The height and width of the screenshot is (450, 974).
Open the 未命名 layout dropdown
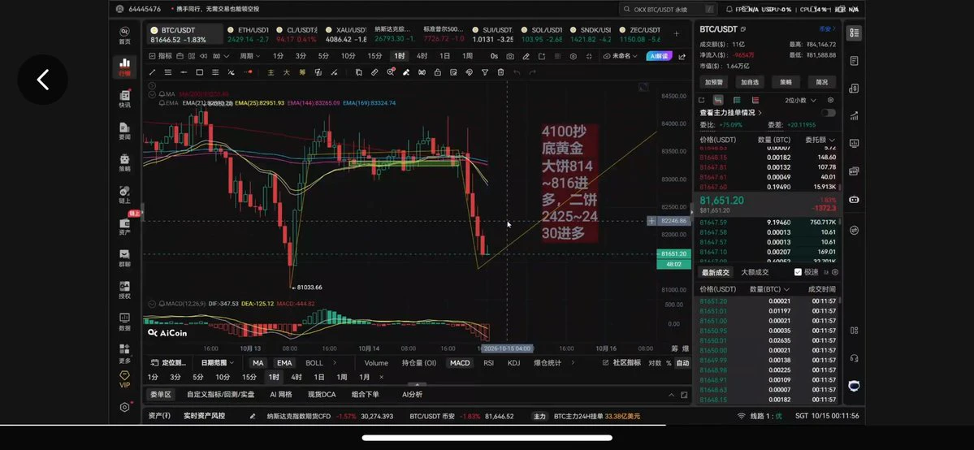point(620,56)
